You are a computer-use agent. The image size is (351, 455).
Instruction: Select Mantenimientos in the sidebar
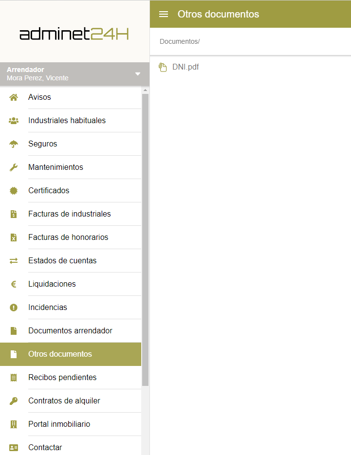(71, 167)
